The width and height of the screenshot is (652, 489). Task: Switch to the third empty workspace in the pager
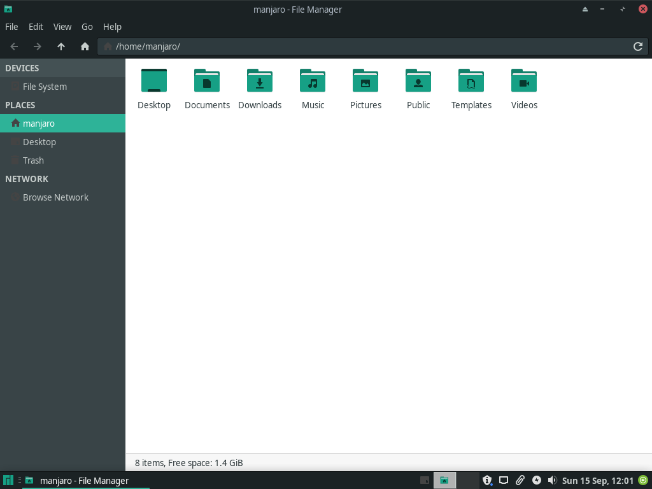point(468,480)
